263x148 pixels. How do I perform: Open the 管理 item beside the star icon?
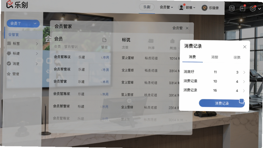point(16,74)
